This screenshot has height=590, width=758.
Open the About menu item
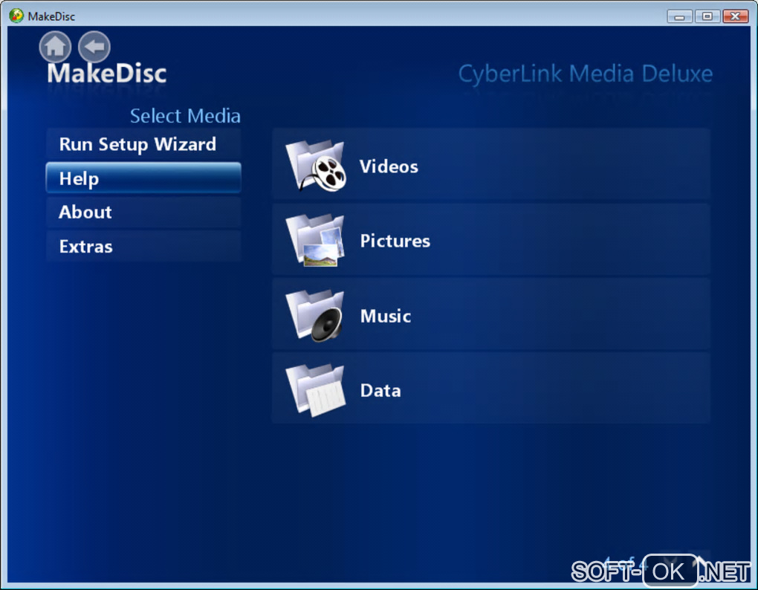143,212
